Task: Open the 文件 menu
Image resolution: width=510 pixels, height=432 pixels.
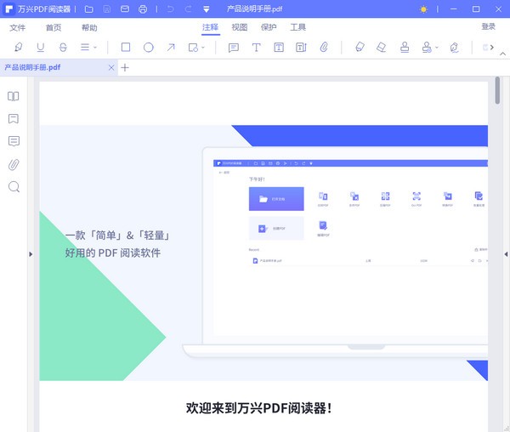Action: tap(17, 28)
